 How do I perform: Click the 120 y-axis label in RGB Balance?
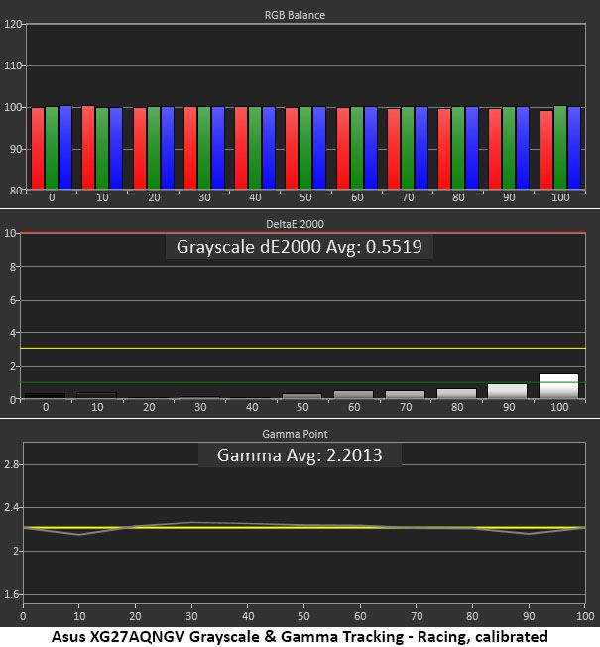pos(13,24)
